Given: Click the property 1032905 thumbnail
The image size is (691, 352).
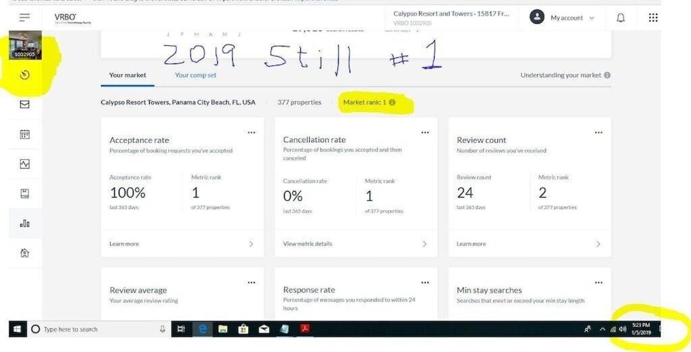Looking at the screenshot, I should [25, 45].
